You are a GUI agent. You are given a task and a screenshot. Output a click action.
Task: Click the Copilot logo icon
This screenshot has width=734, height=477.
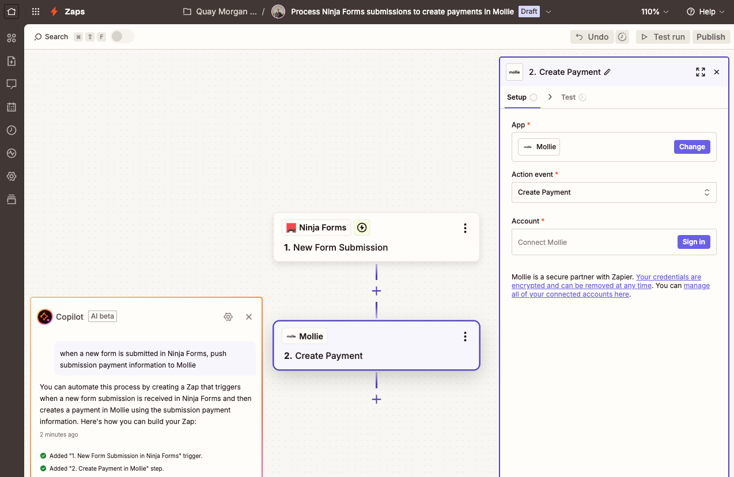coord(45,317)
